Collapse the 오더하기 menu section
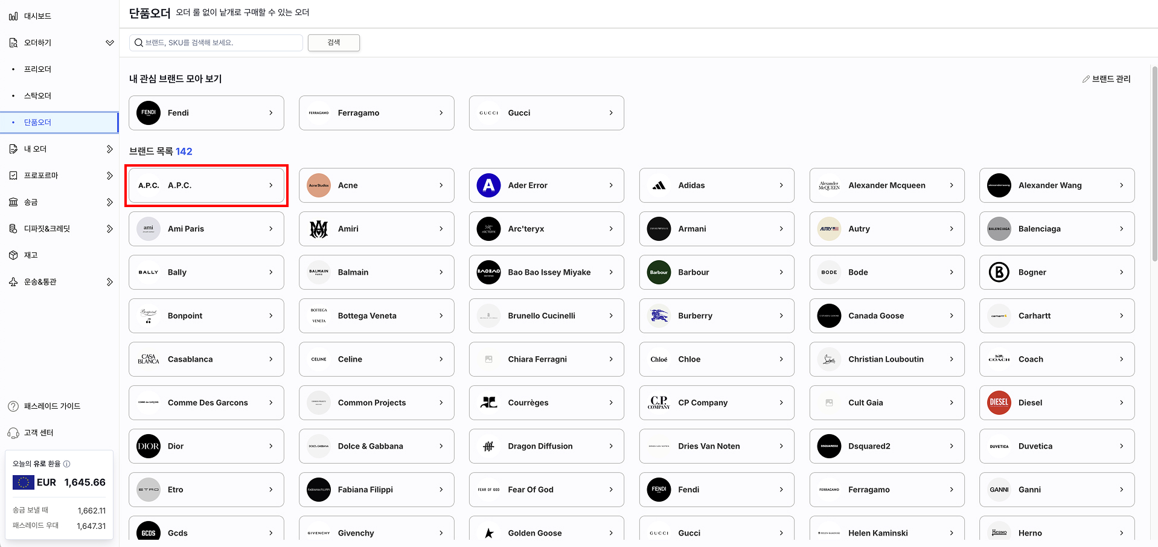This screenshot has width=1158, height=547. tap(109, 43)
